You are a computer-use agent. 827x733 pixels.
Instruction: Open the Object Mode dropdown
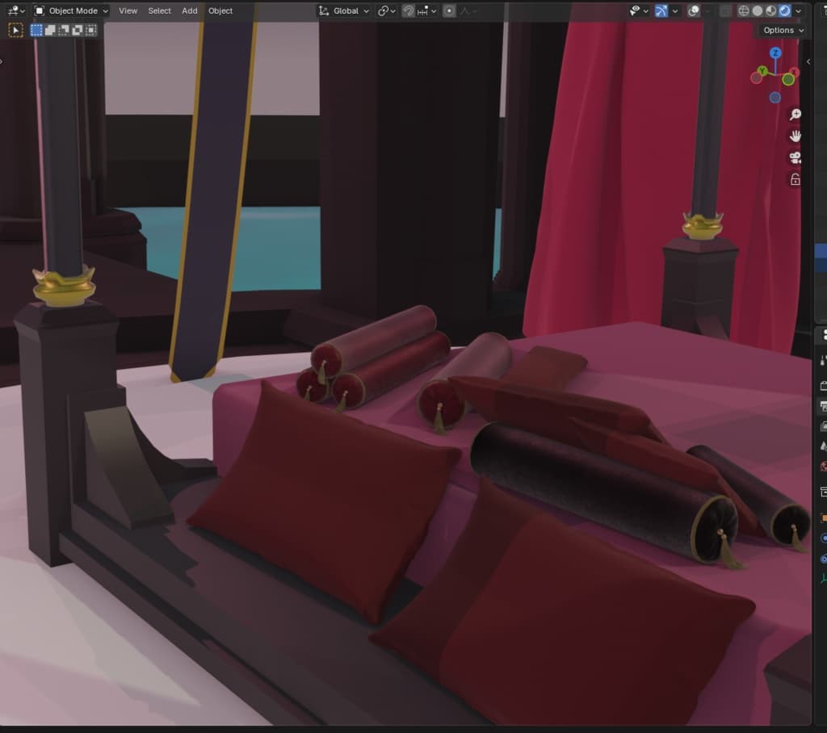(x=71, y=10)
